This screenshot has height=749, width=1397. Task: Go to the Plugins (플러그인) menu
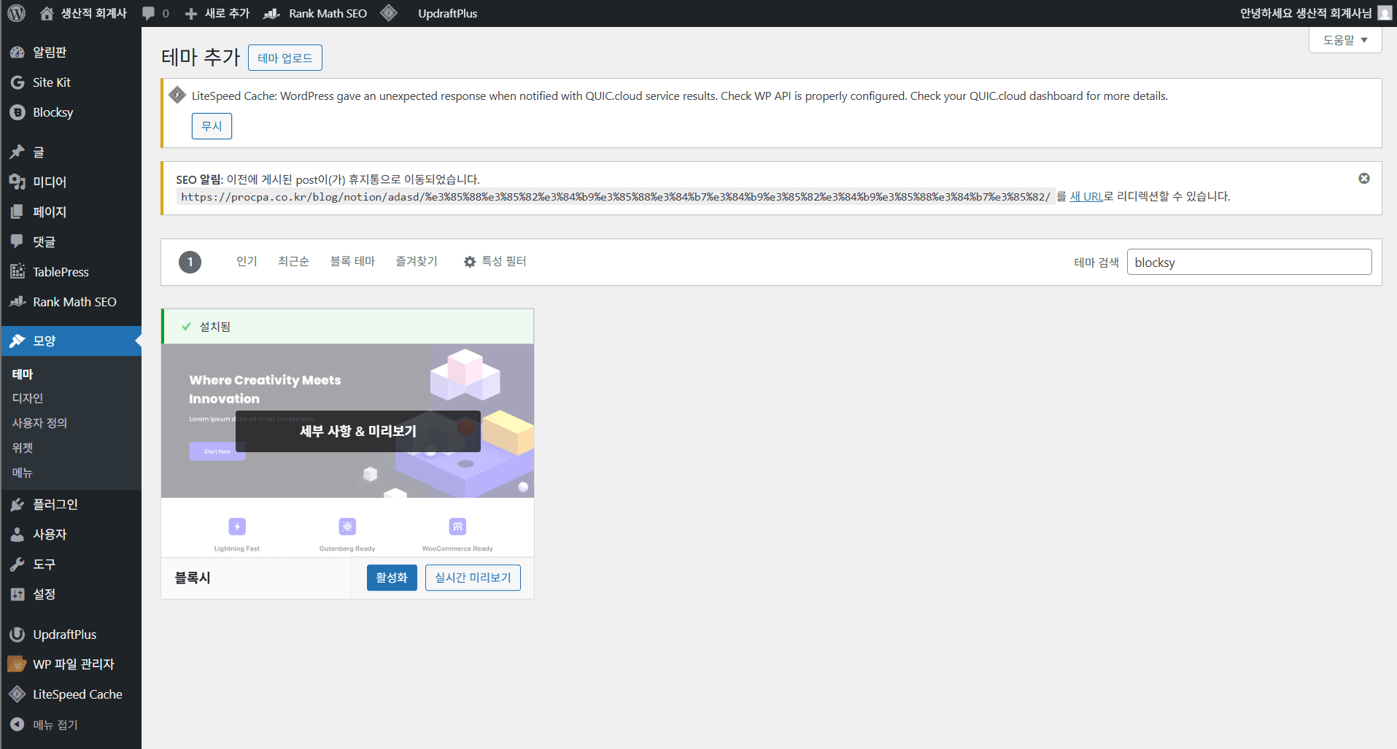click(x=55, y=505)
